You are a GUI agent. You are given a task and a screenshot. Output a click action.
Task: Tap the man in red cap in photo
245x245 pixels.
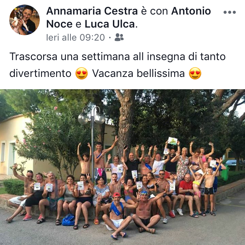[116, 215]
